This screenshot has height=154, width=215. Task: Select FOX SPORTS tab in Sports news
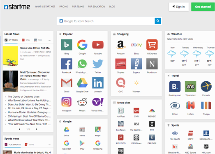pos(13,145)
